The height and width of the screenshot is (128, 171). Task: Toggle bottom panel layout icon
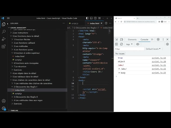point(91,18)
